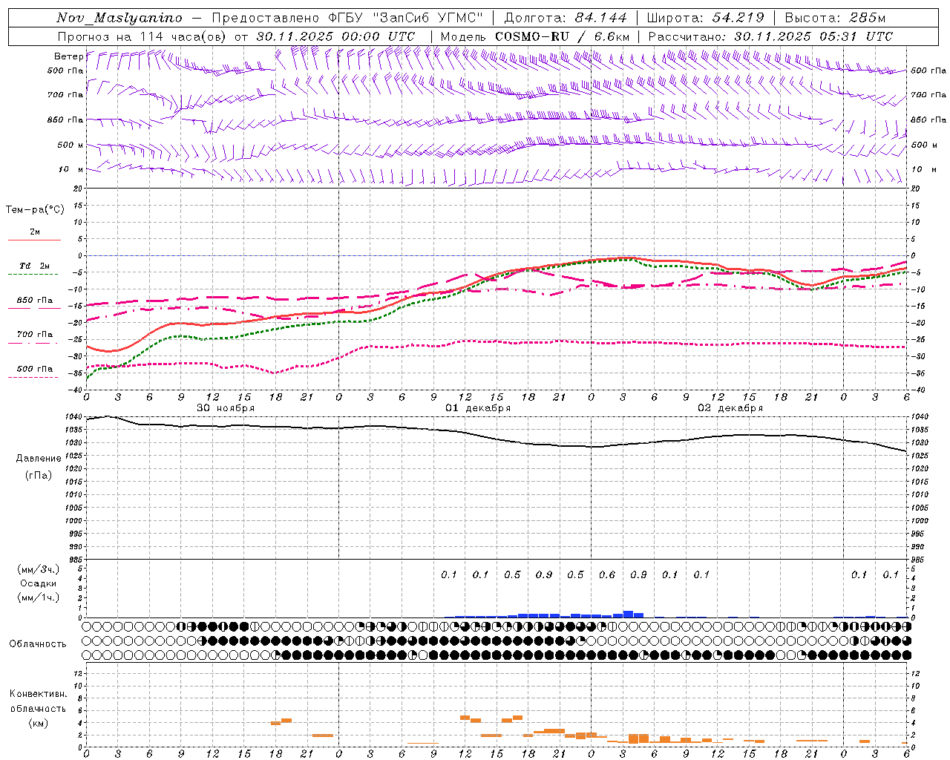Viewport: 950px width, 760px height.
Task: Click the Td 2м legend entry
Action: (34, 266)
